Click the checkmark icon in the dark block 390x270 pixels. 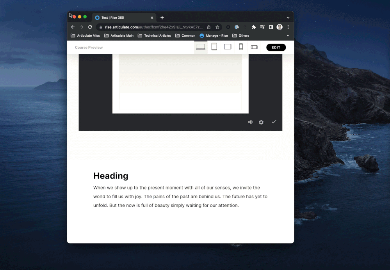click(274, 122)
